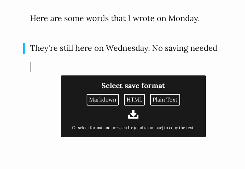Place cursor on the word 'Wednesday'
245x169 pixels.
point(128,48)
